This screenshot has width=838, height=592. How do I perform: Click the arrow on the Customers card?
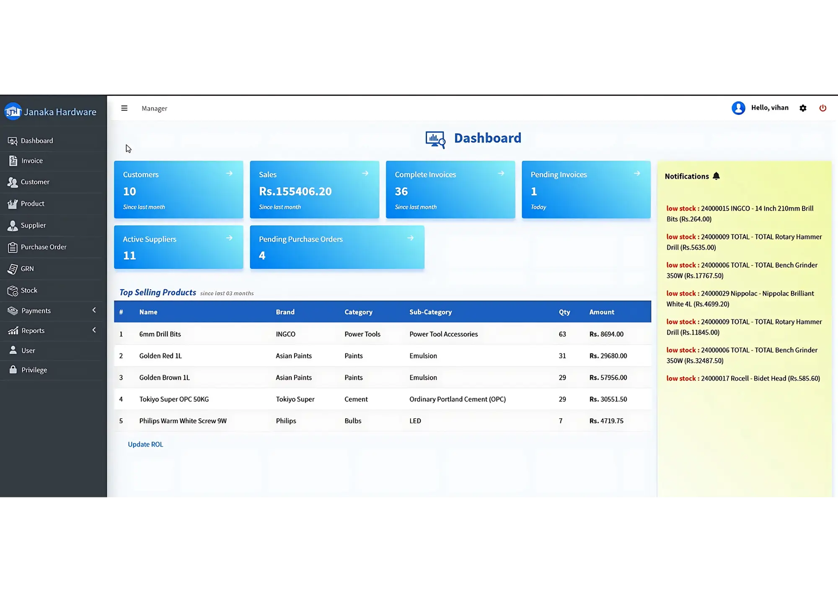[229, 173]
